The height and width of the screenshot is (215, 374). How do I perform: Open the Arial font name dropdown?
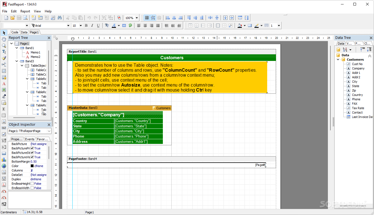click(68, 26)
